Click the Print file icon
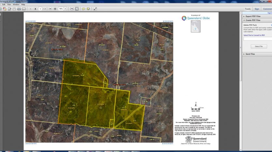Screen dimensions: 272x152 [19, 9]
